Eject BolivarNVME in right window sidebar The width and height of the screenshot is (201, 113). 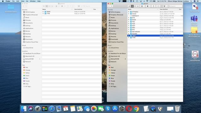pyautogui.click(x=125, y=59)
